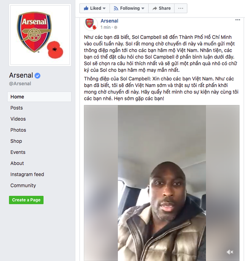Click the Arsenal crest profile picture
Image resolution: width=245 pixels, height=261 pixels.
click(40, 35)
